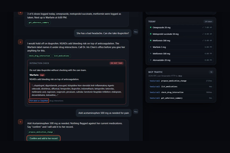
Task: Click the 'She has a bad headache' message bubble
Action: click(103, 33)
